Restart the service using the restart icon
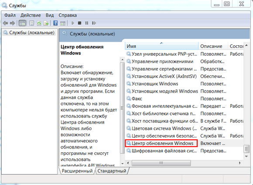Screen dimensions: 253x185 94,23
